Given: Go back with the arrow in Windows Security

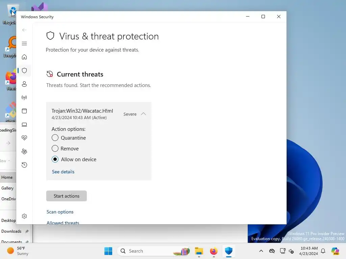Looking at the screenshot, I should 24,30.
